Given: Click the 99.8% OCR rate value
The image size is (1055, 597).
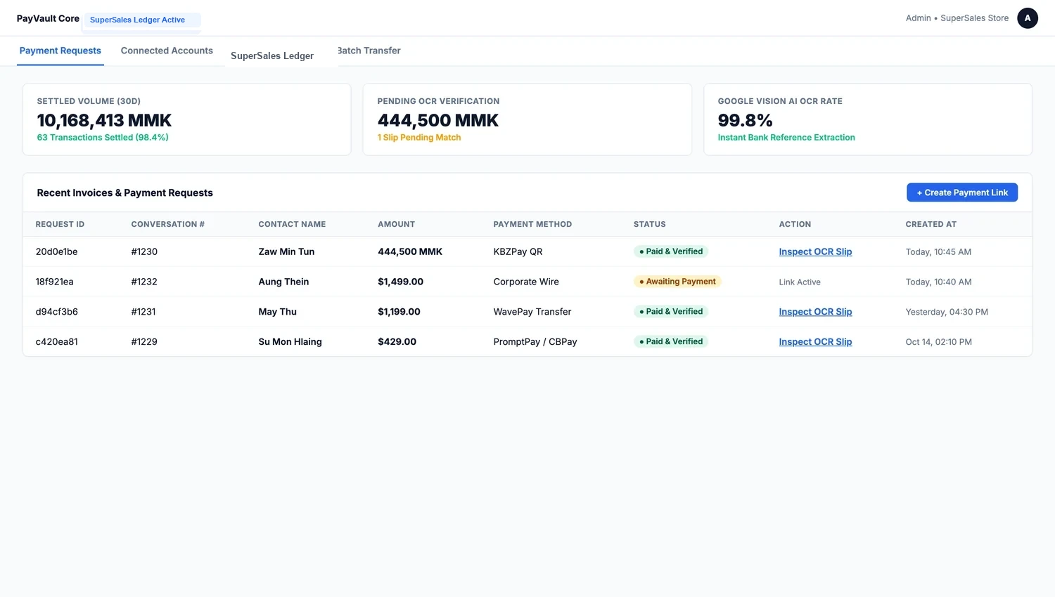Looking at the screenshot, I should (x=745, y=121).
